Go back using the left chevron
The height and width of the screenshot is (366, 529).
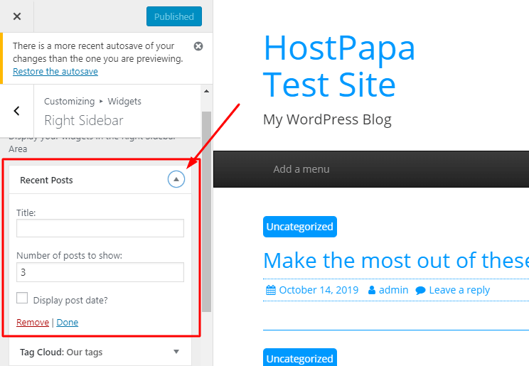[16, 111]
